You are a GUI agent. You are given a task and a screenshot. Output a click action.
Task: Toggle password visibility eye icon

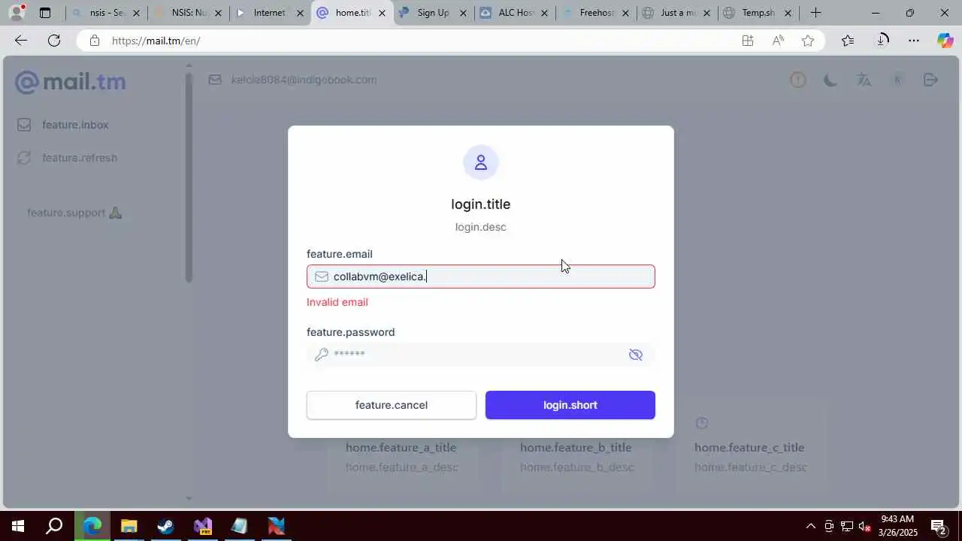[636, 355]
